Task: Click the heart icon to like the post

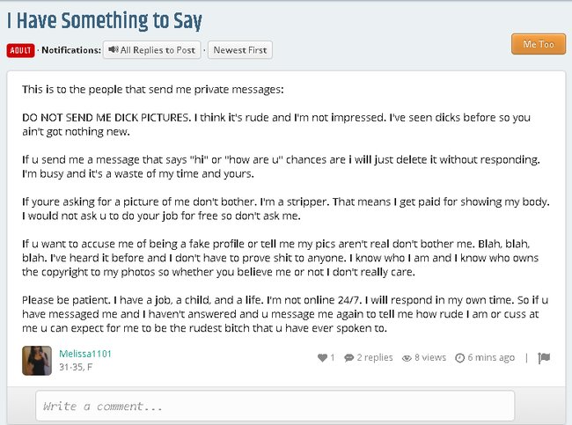Action: coord(322,357)
